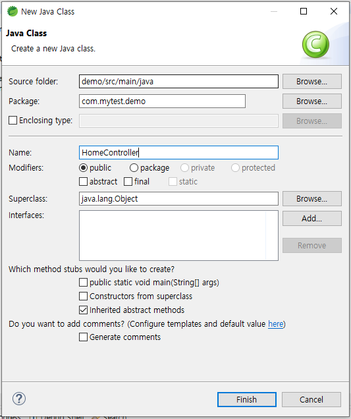Click 'Create a new Java class.' description

click(x=53, y=49)
